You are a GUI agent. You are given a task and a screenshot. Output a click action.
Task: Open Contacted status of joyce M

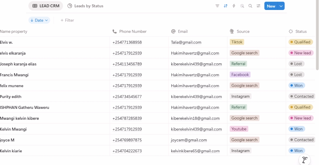pyautogui.click(x=302, y=140)
